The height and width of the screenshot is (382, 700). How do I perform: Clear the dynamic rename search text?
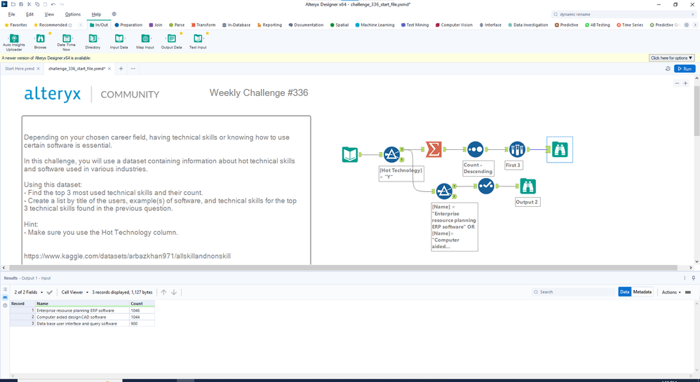693,14
